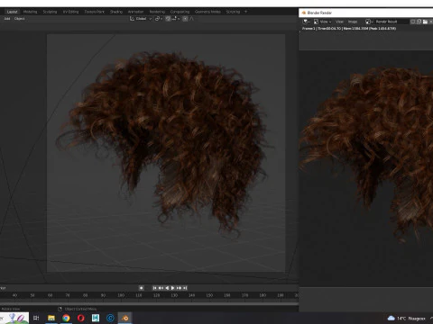Click frame 150 on the timeline ruler
Viewport: 433px width, 324px height.
click(209, 295)
